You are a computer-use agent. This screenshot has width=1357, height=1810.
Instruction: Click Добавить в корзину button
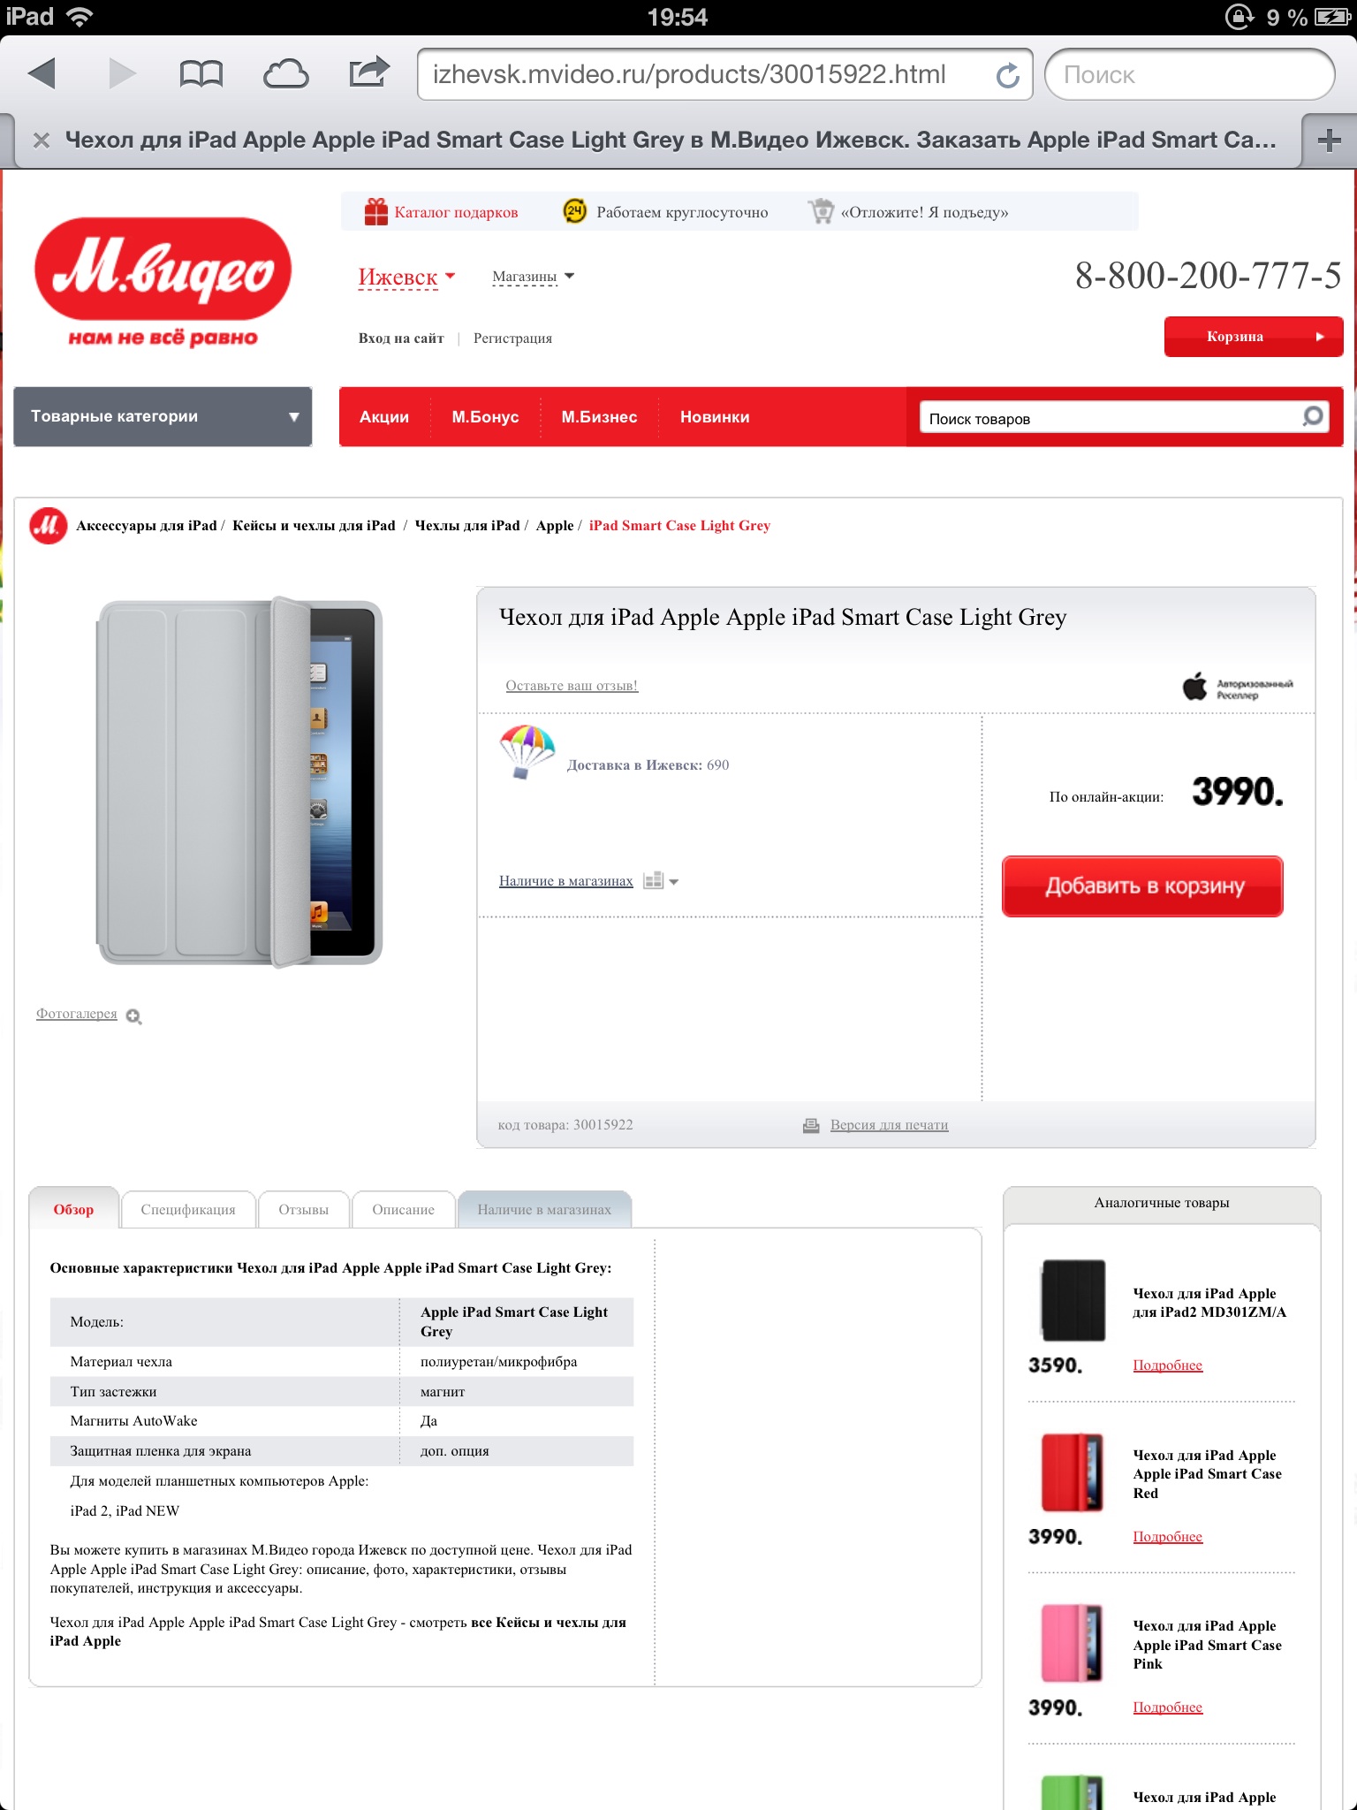tap(1142, 886)
